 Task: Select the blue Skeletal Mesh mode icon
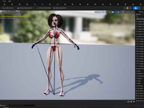[x=136, y=8]
